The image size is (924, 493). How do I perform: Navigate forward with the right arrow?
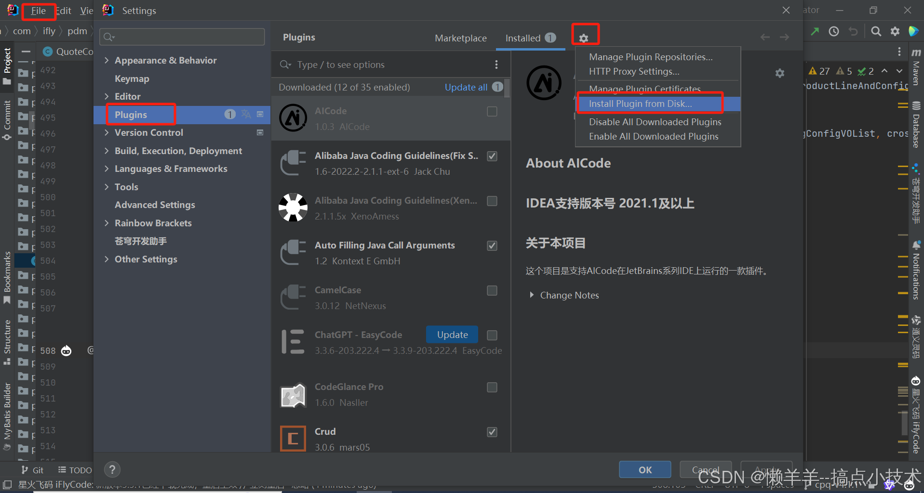[x=785, y=37]
